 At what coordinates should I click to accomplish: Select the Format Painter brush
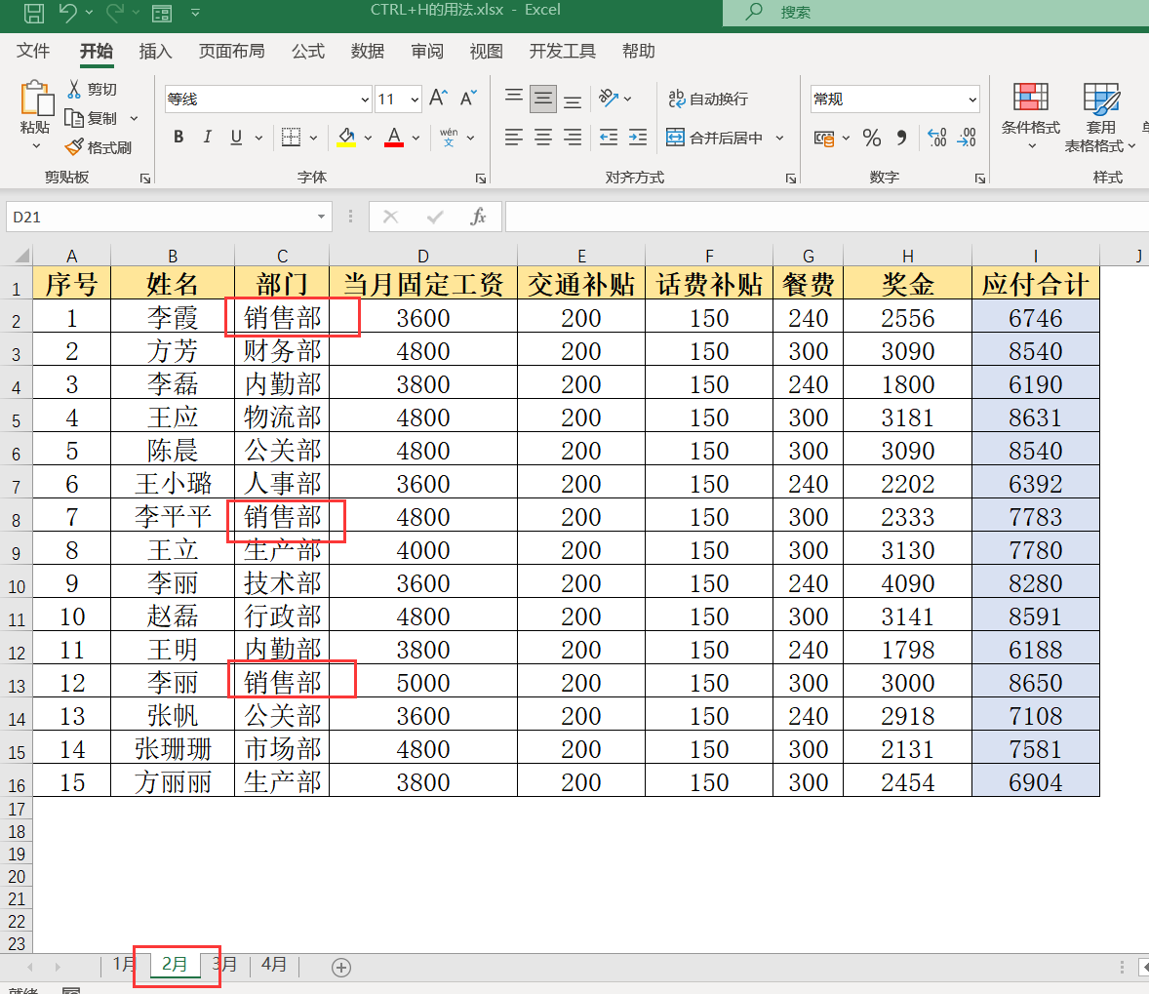[x=99, y=147]
